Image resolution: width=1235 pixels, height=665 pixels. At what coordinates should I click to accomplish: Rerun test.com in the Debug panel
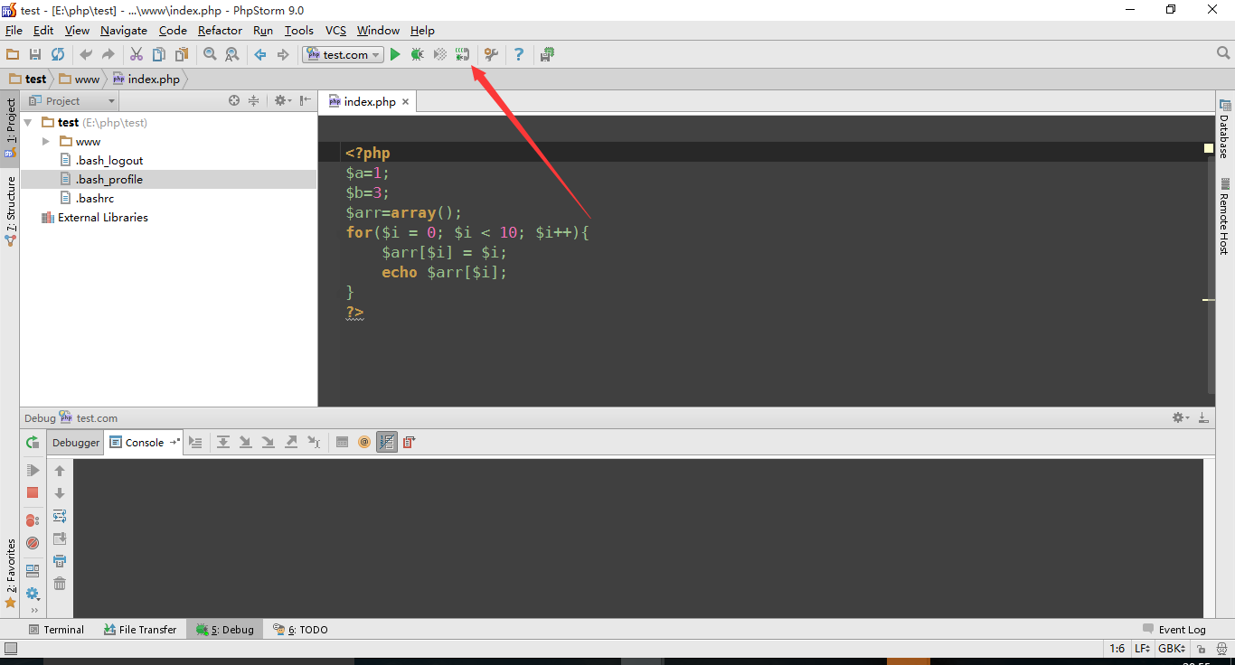33,443
